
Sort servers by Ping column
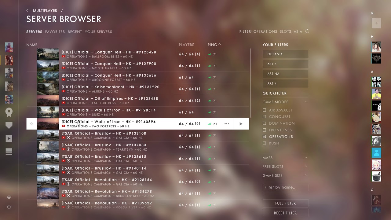tap(214, 45)
